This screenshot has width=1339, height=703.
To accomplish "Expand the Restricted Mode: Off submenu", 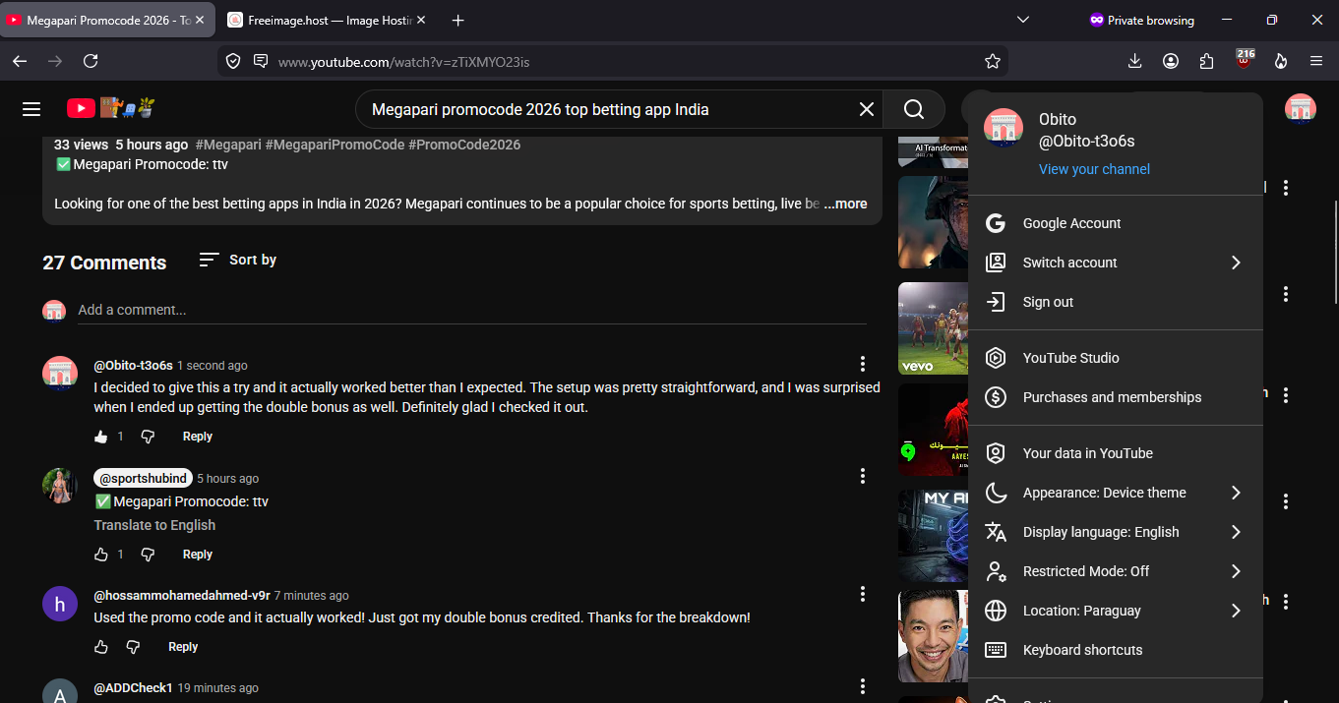I will 1116,571.
